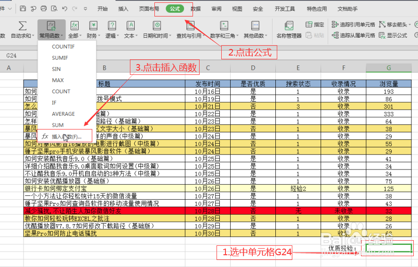Open the 名称管理器 name manager
The image size is (418, 267).
pyautogui.click(x=289, y=30)
